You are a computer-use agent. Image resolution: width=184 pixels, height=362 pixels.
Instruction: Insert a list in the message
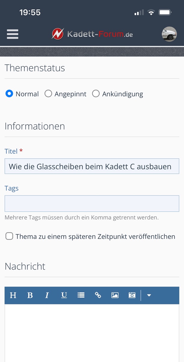(81, 295)
